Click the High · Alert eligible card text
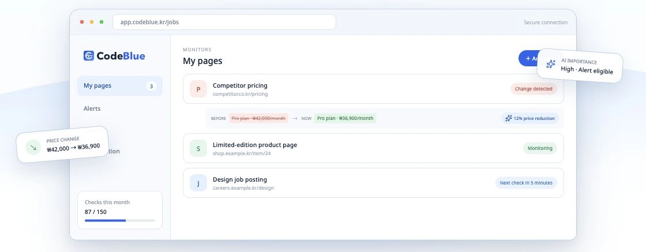 coord(587,70)
